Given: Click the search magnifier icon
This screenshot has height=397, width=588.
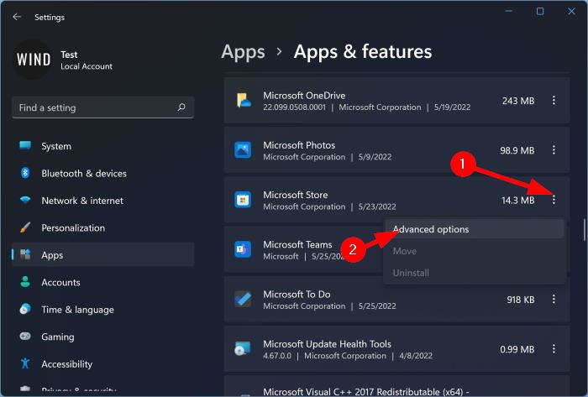Looking at the screenshot, I should point(181,107).
